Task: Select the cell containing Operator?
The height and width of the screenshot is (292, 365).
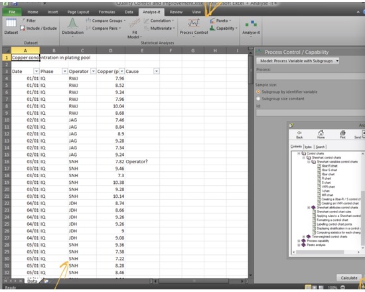Action: click(142, 162)
